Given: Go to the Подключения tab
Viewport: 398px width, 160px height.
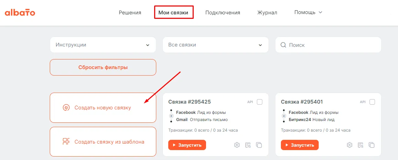Looking at the screenshot, I should (223, 13).
